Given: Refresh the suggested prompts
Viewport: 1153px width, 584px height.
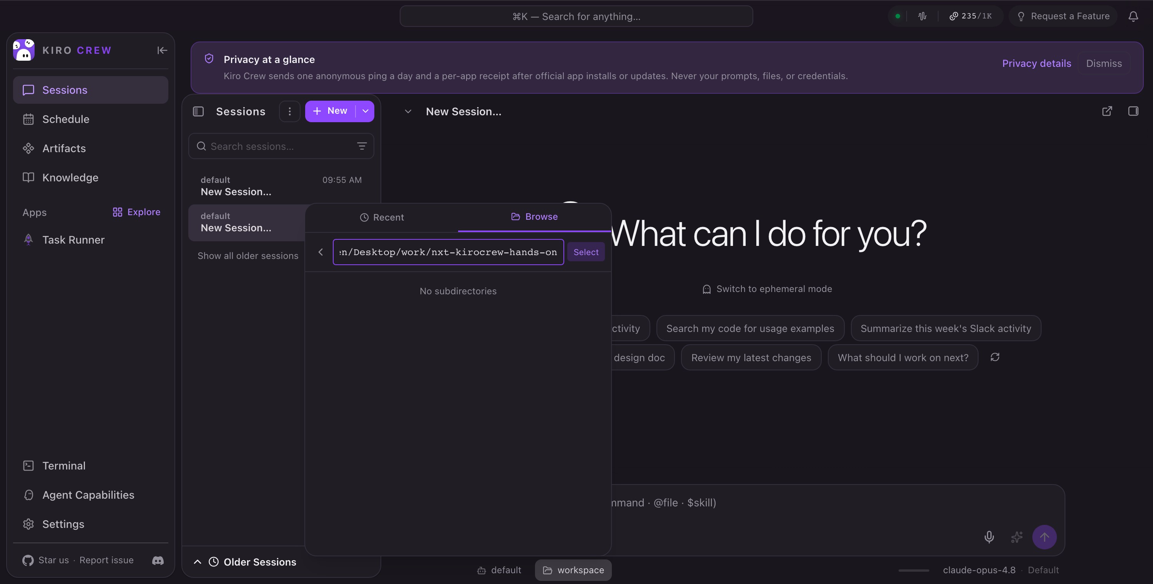Looking at the screenshot, I should click(x=995, y=357).
